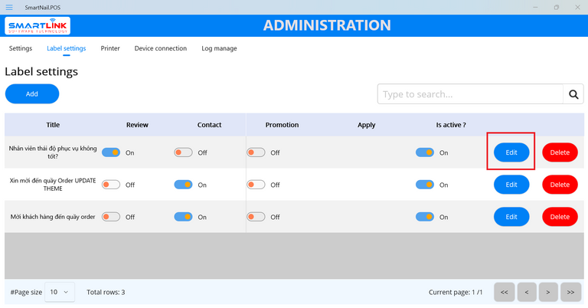Switch to the Printer tab

tap(110, 48)
